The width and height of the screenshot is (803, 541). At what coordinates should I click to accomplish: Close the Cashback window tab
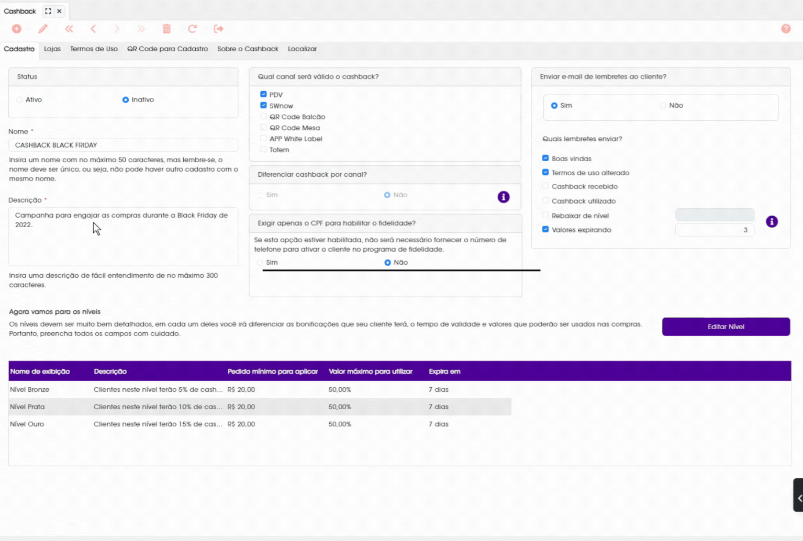coord(59,11)
